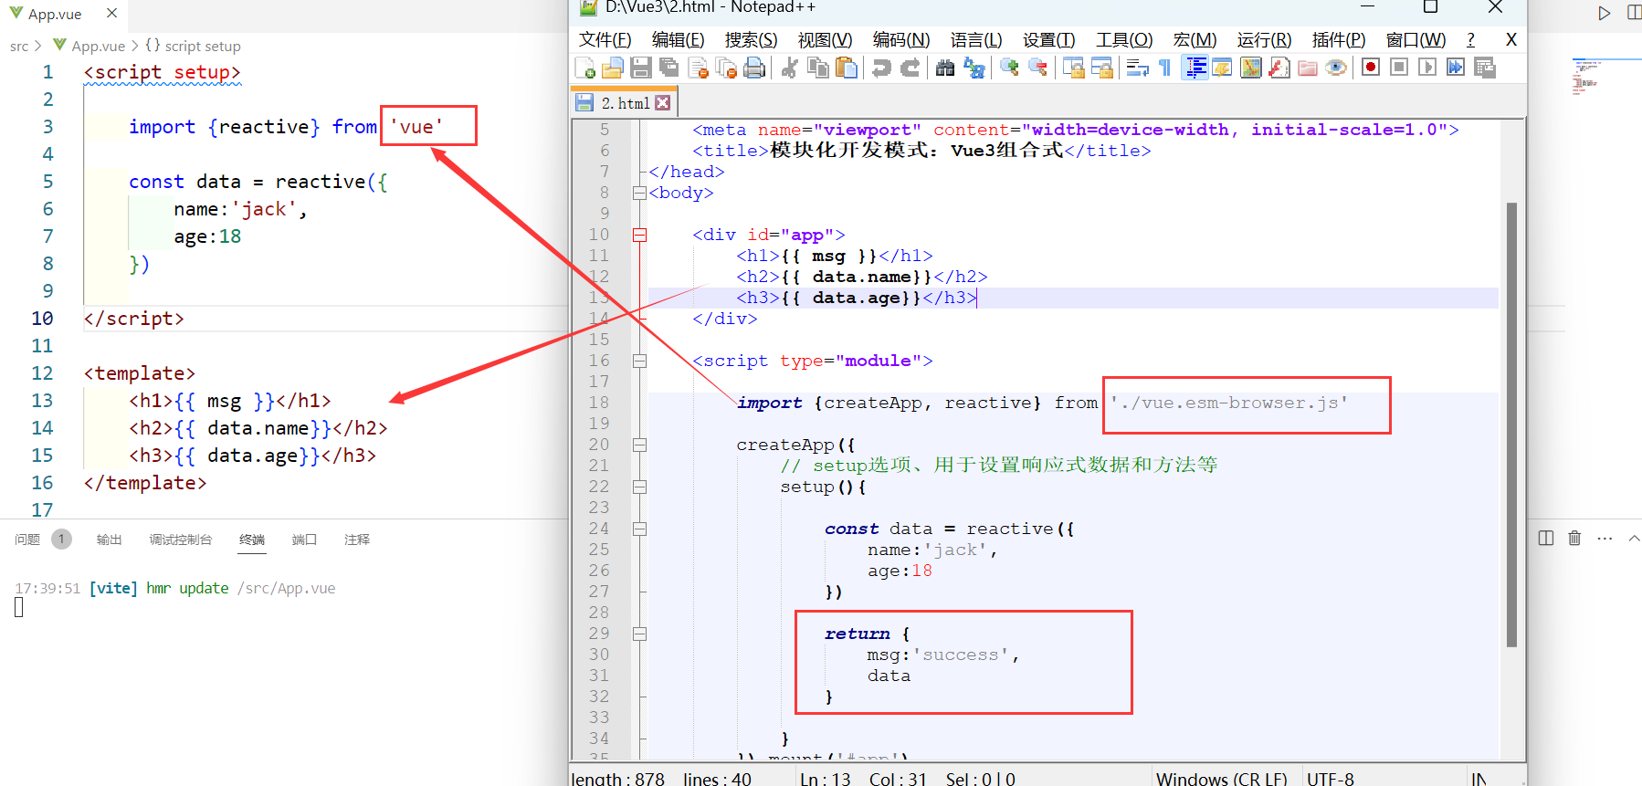Collapse the setup fold at line 22
The width and height of the screenshot is (1642, 786).
point(639,487)
